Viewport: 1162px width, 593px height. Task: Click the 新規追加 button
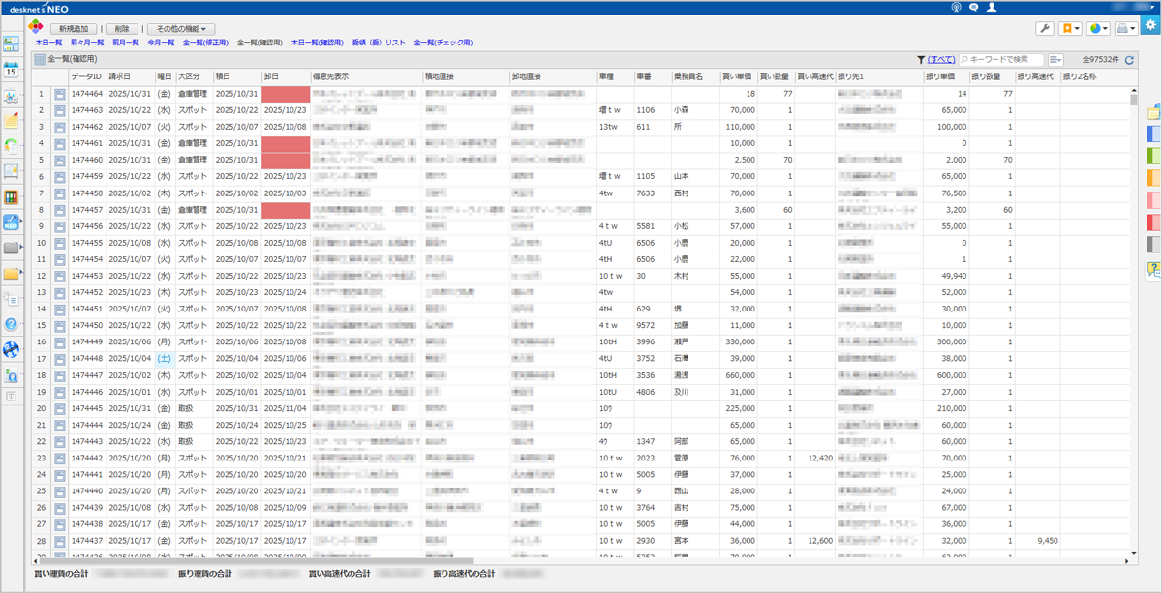(74, 29)
